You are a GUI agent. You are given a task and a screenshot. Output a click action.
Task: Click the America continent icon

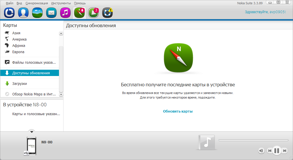click(x=7, y=39)
